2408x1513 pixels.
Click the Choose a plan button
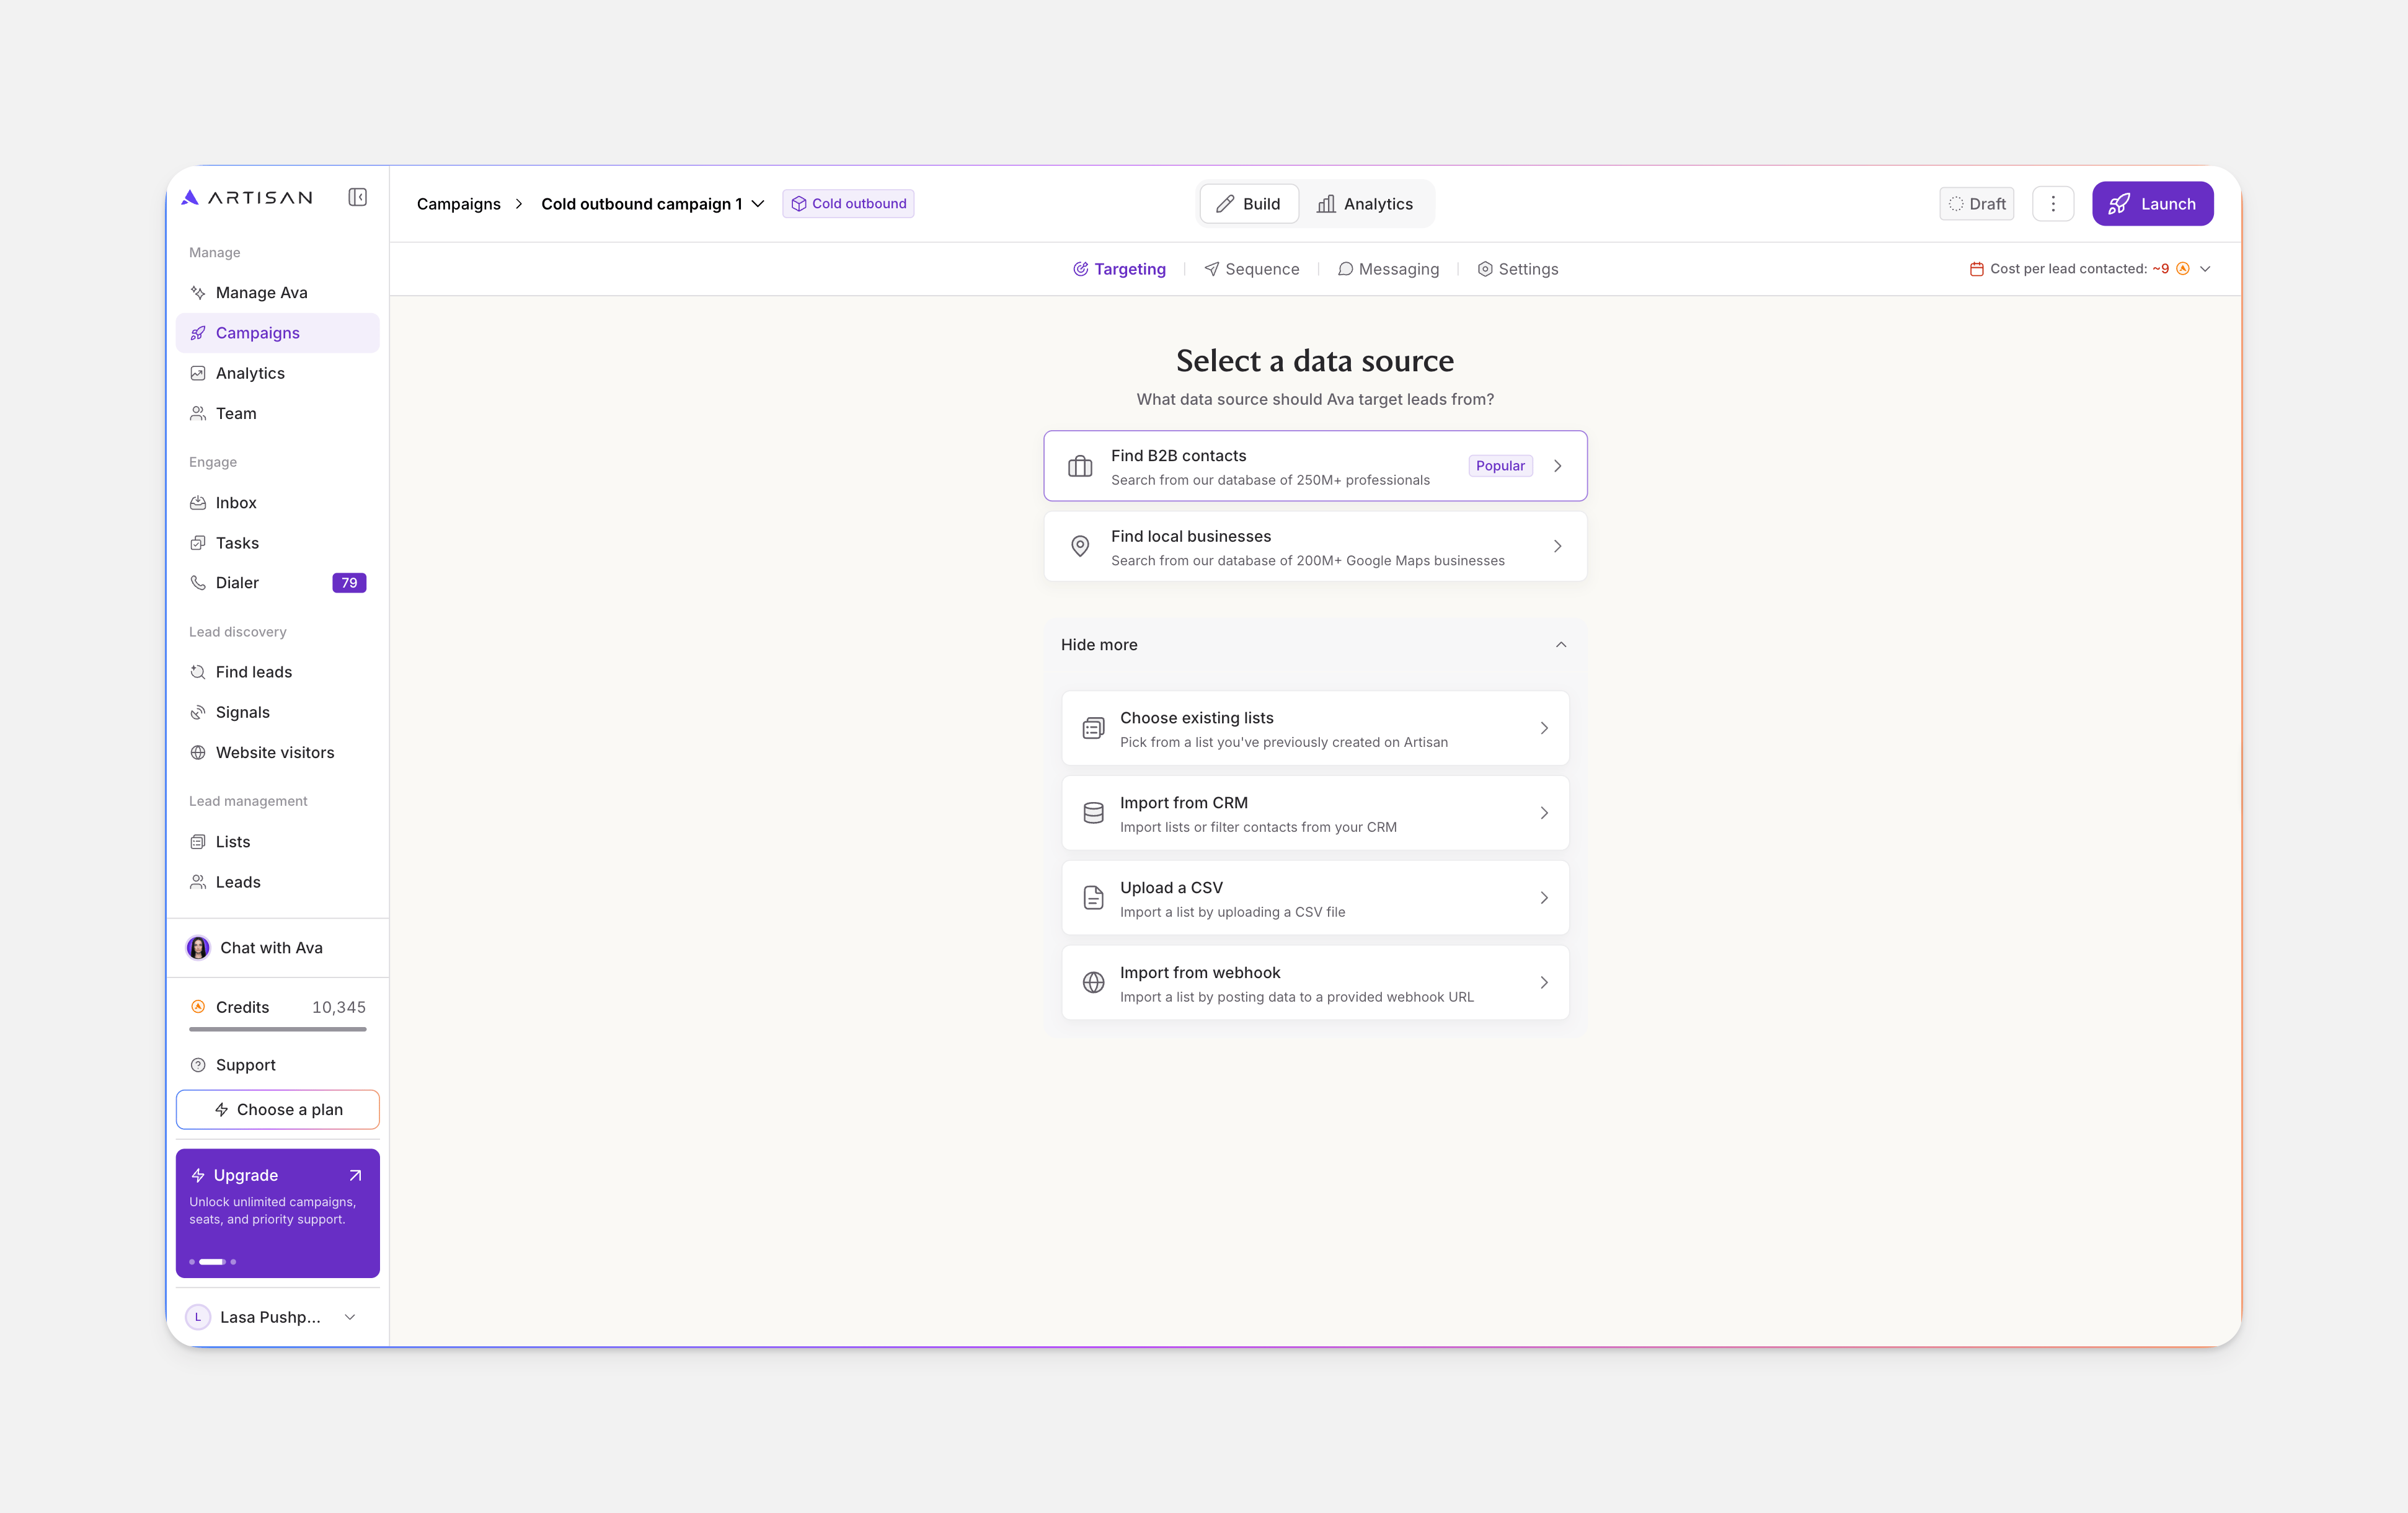278,1110
